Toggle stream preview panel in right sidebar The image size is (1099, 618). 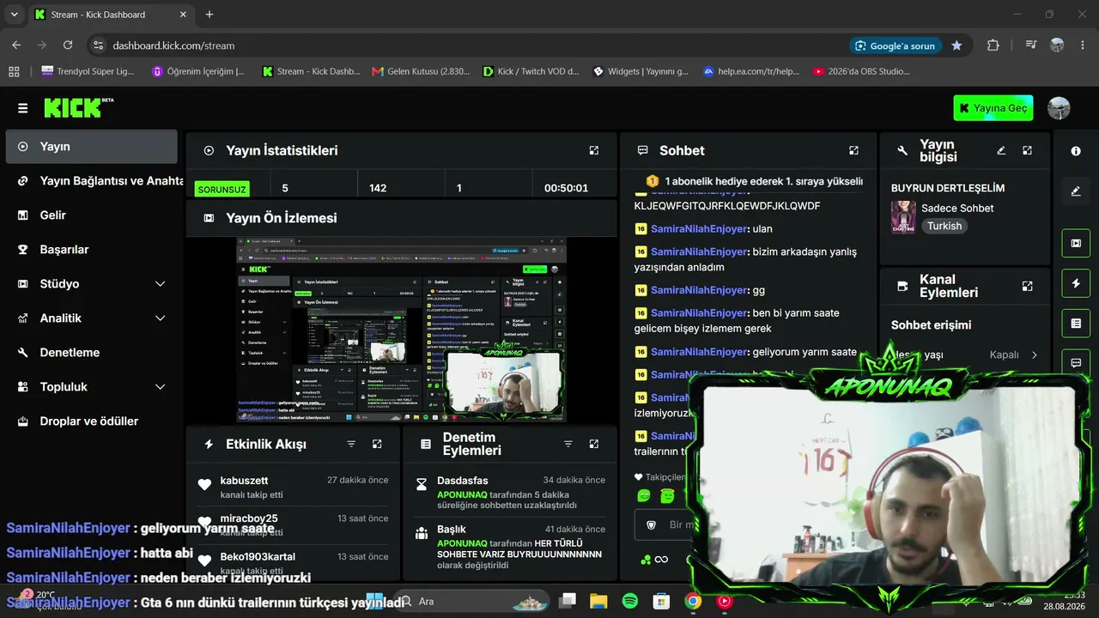[1076, 243]
